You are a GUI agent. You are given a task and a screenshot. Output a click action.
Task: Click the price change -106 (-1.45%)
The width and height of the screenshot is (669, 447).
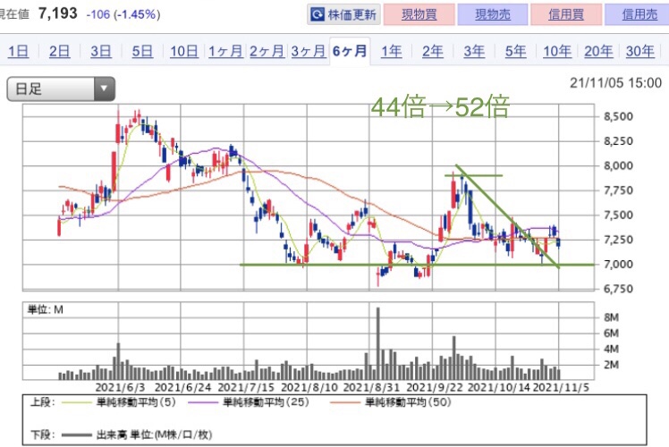pyautogui.click(x=123, y=14)
